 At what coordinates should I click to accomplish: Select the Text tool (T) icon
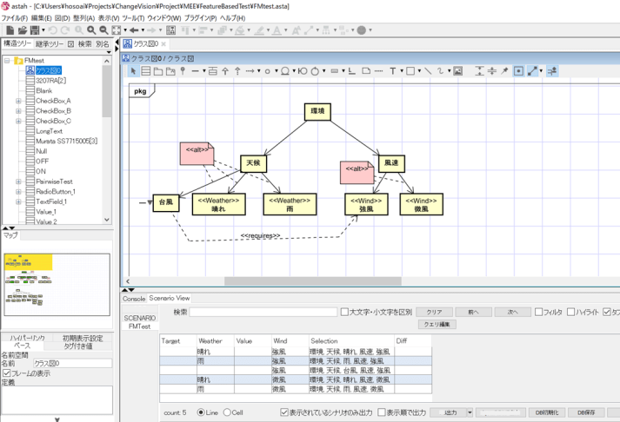pos(393,70)
